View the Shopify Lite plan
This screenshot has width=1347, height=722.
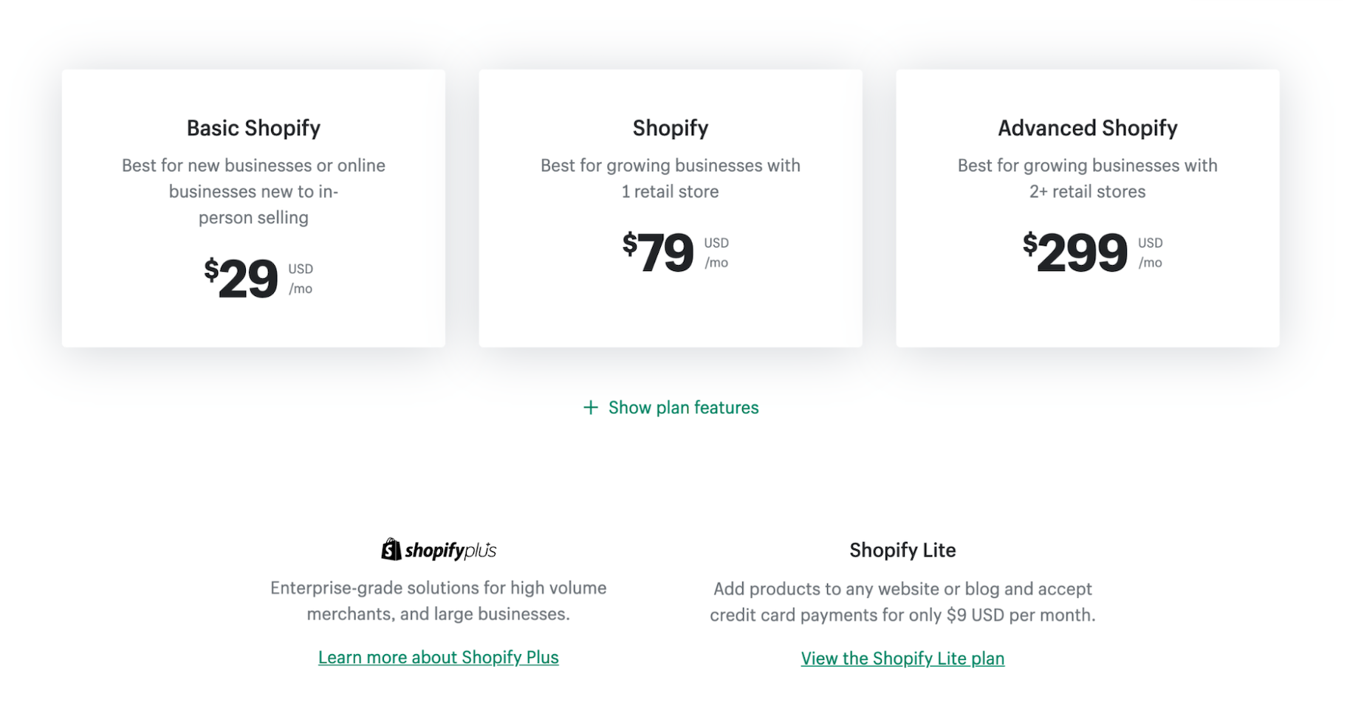coord(902,659)
